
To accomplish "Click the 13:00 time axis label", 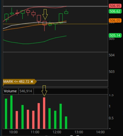I will click(79, 132).
